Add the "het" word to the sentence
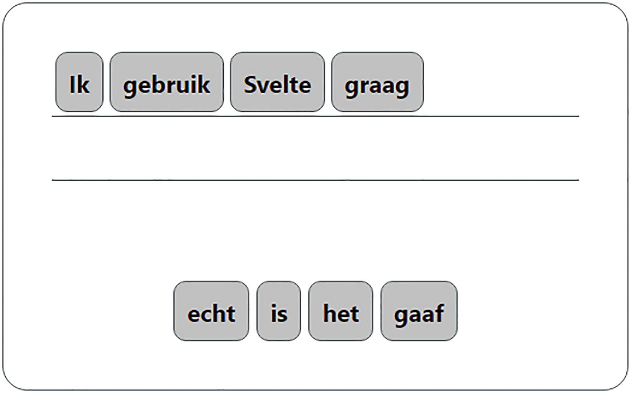Image resolution: width=631 pixels, height=393 pixels. click(340, 311)
